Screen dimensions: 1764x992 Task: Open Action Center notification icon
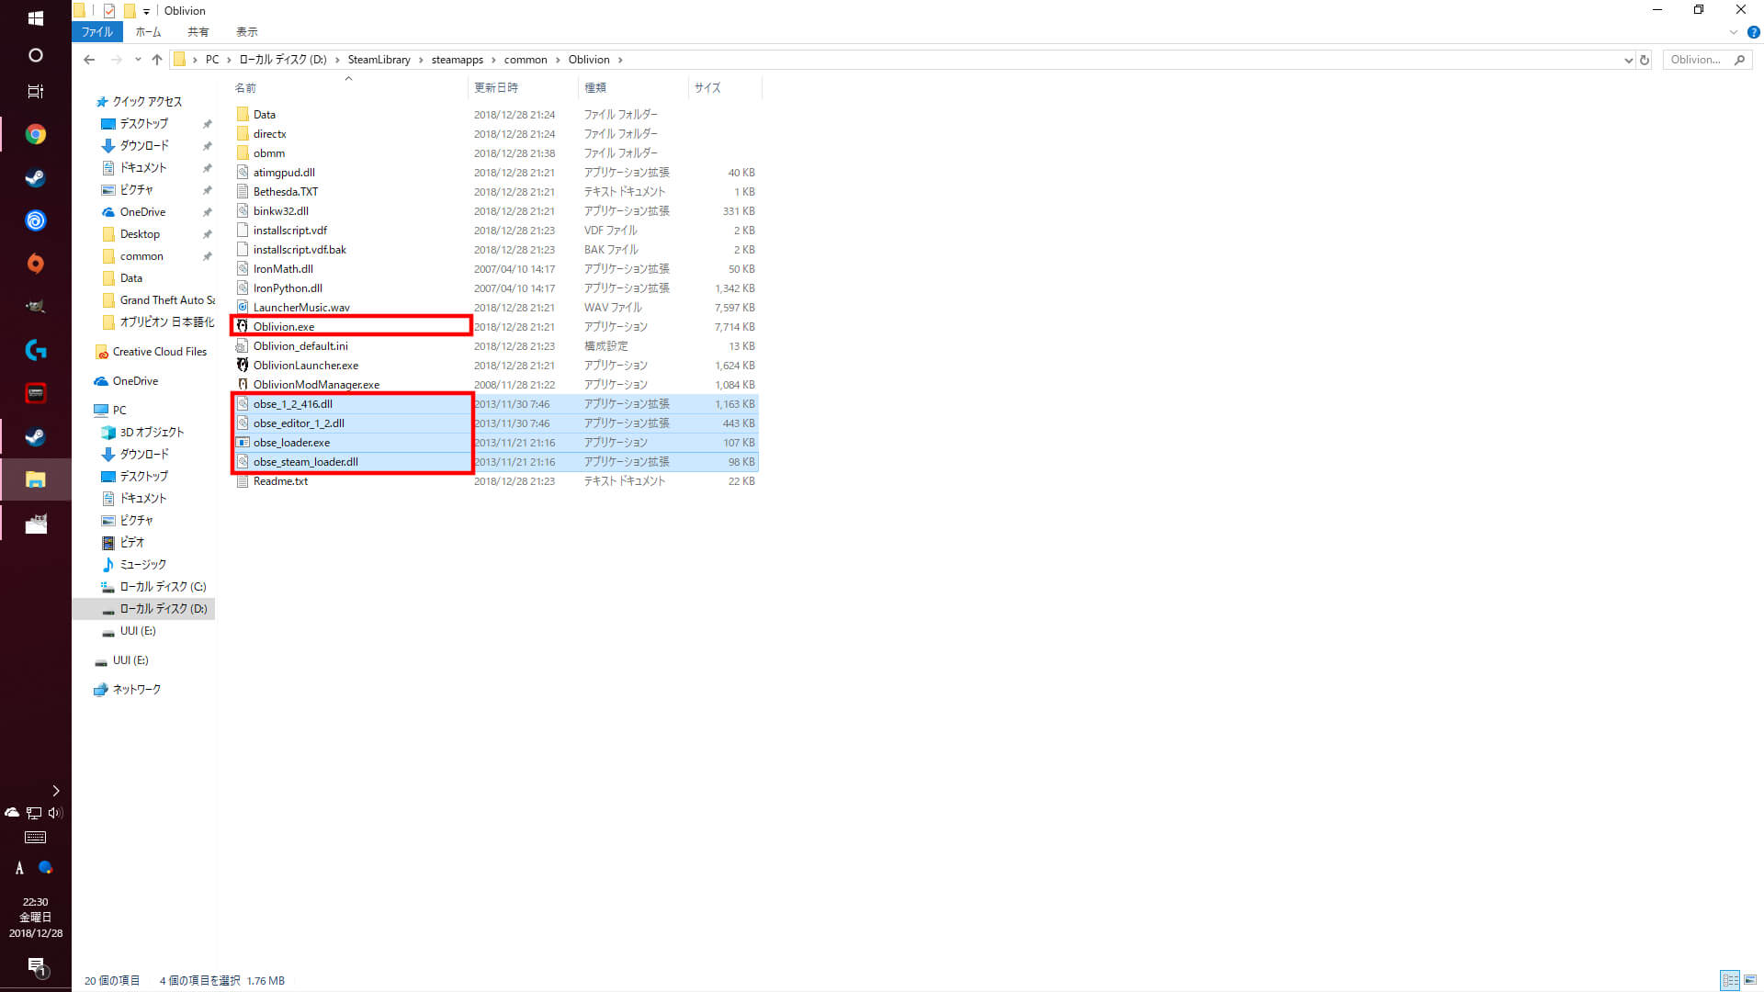click(x=35, y=966)
